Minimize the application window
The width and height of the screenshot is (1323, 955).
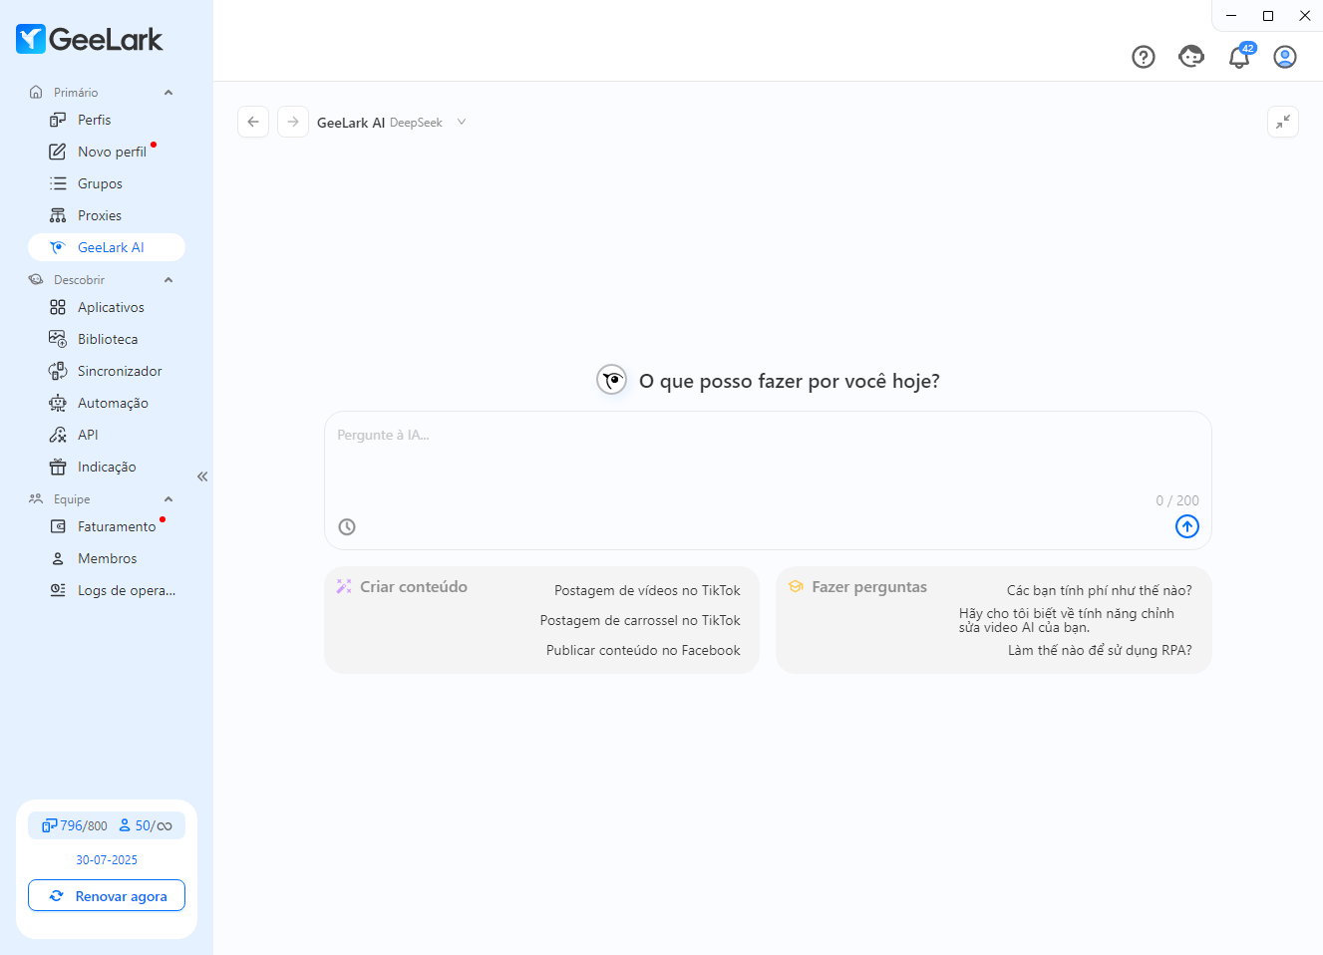point(1231,16)
